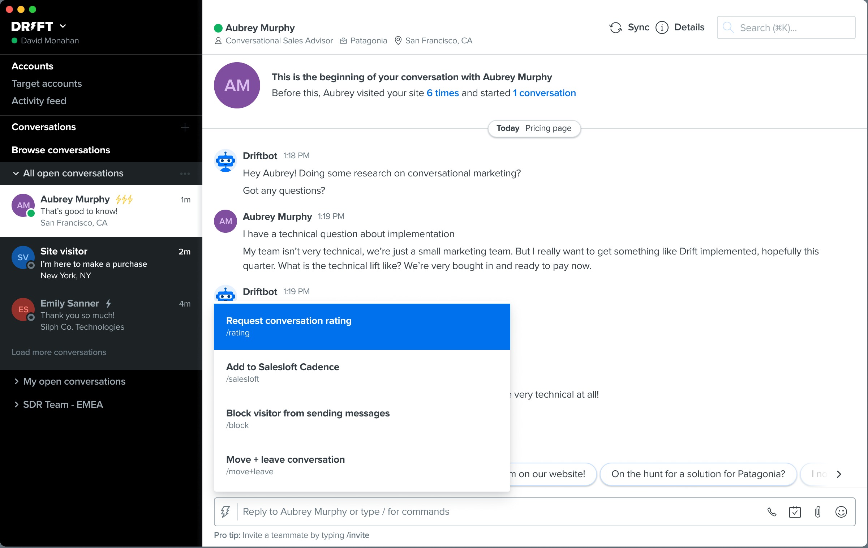Open the Details info icon
The image size is (868, 548).
coord(662,28)
